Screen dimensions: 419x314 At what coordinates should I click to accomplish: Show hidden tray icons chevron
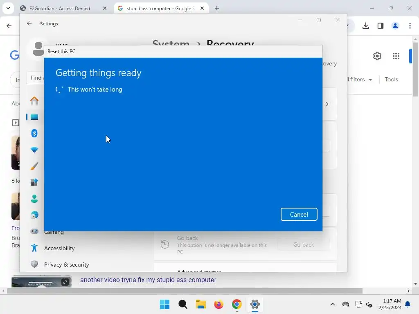pos(332,304)
